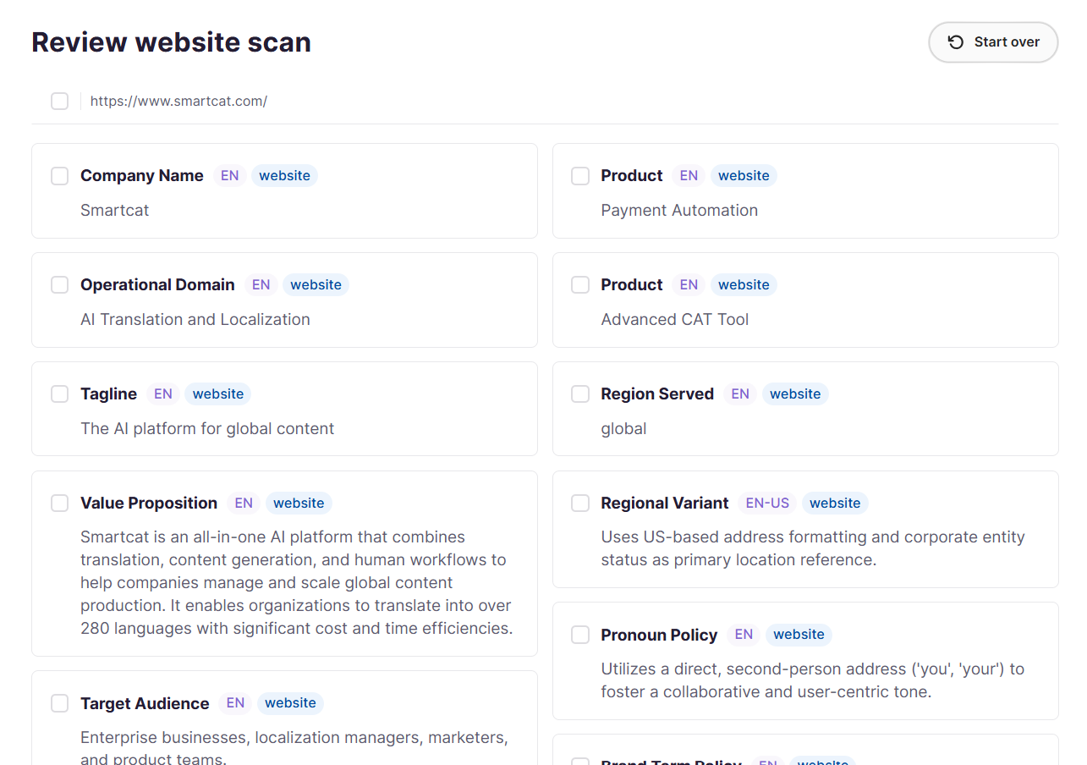This screenshot has height=765, width=1087.
Task: Click the website tag beside Operational Domain
Action: click(x=316, y=285)
